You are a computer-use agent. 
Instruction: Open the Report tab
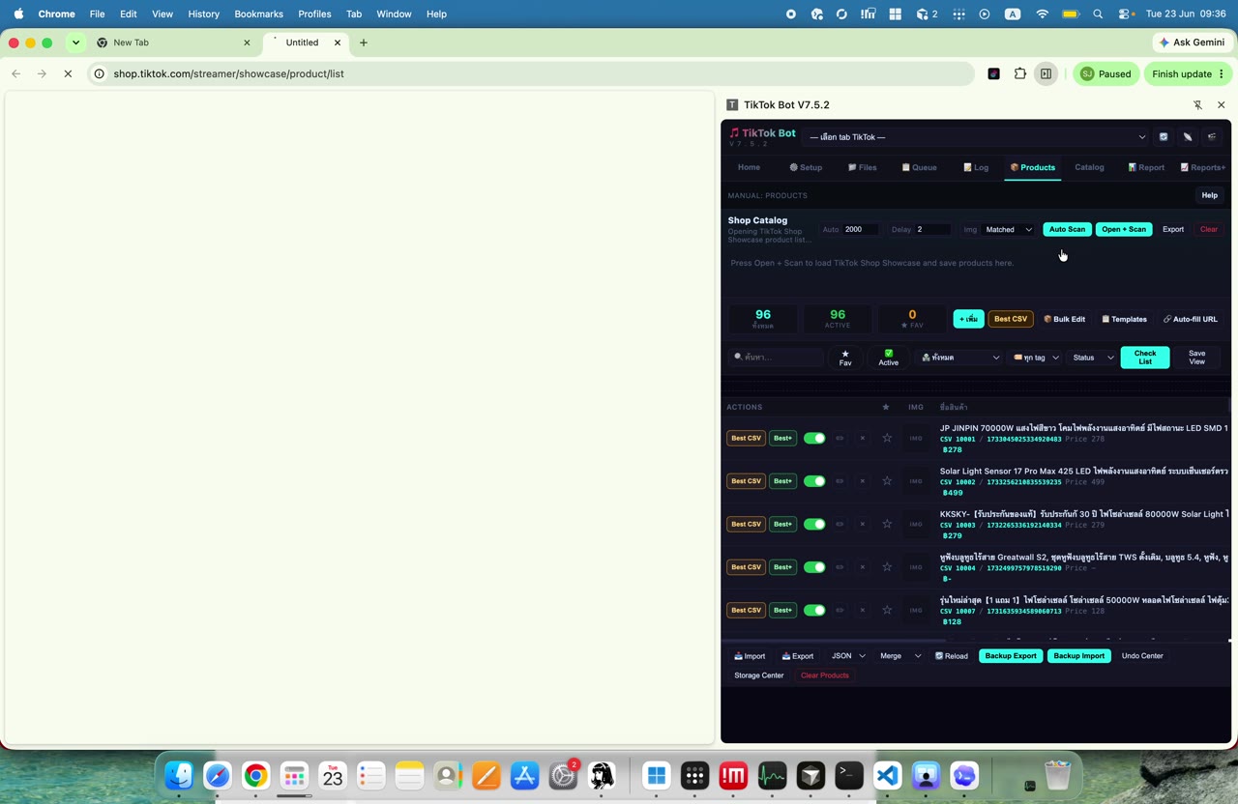(x=1146, y=167)
